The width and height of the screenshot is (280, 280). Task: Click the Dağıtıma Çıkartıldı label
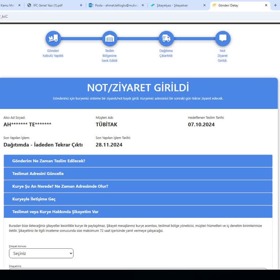[166, 53]
